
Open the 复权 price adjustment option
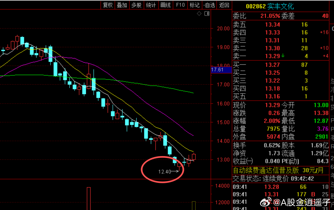(108, 5)
